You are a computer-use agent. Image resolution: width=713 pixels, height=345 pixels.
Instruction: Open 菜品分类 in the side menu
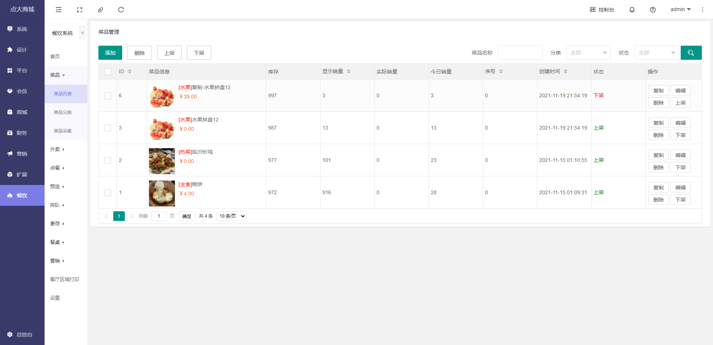click(63, 113)
